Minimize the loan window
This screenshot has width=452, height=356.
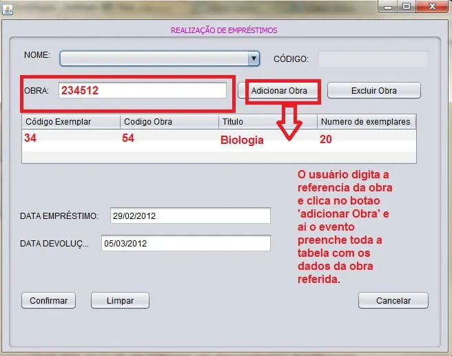[x=388, y=7]
